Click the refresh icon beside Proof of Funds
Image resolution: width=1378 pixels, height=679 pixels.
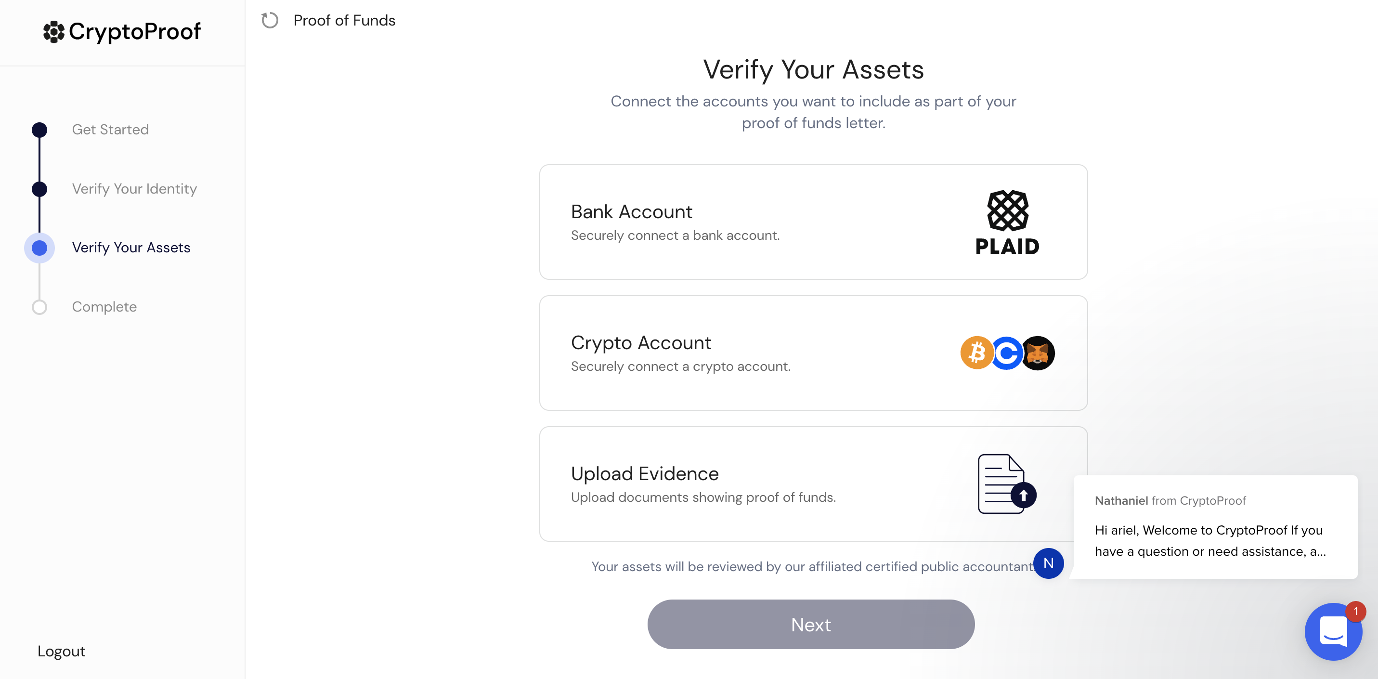(x=270, y=20)
